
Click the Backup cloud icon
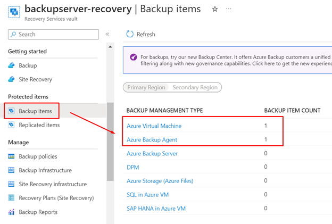coord(11,65)
